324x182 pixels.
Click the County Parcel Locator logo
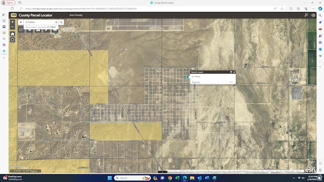pos(14,15)
